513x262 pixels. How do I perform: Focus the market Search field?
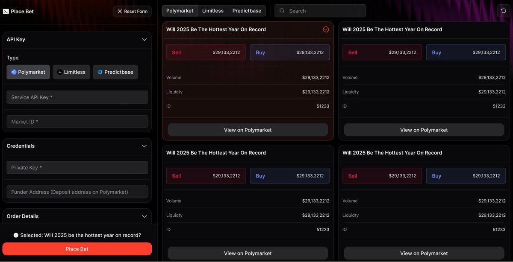tap(320, 11)
